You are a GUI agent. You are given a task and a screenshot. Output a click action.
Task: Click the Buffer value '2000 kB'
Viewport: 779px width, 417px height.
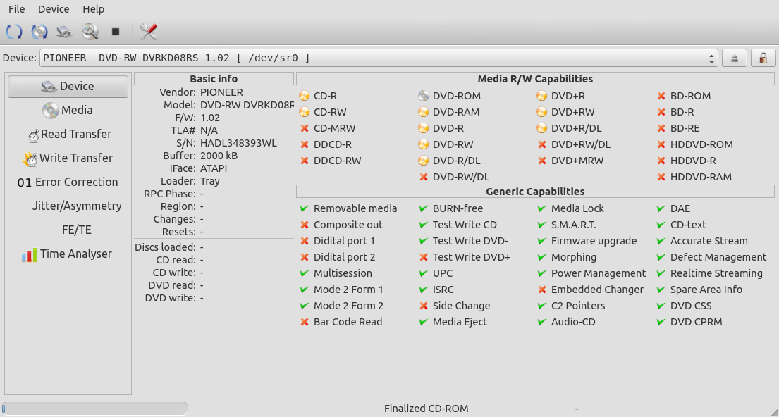(x=219, y=156)
